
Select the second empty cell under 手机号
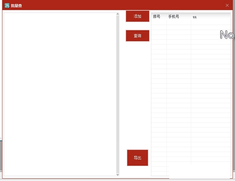tap(179, 27)
